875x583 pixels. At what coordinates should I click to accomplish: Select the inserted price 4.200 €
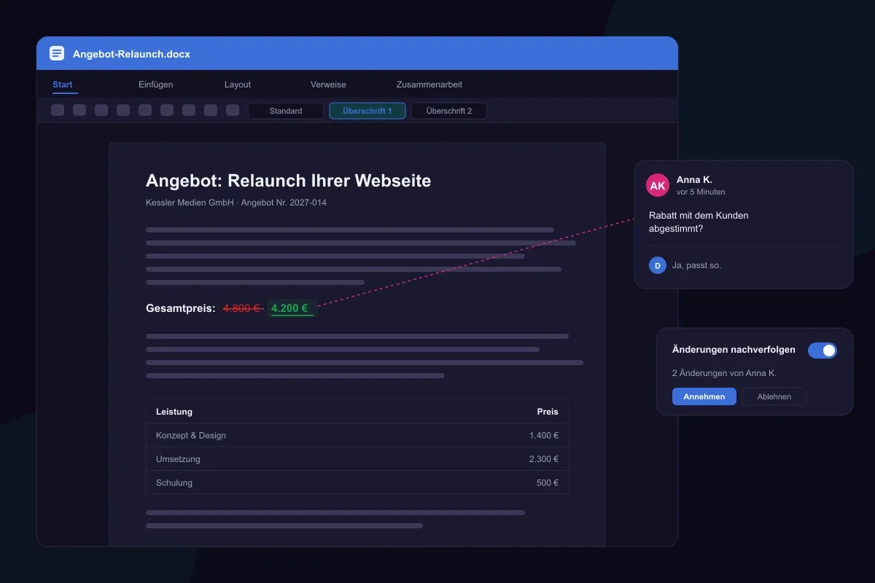coord(291,308)
